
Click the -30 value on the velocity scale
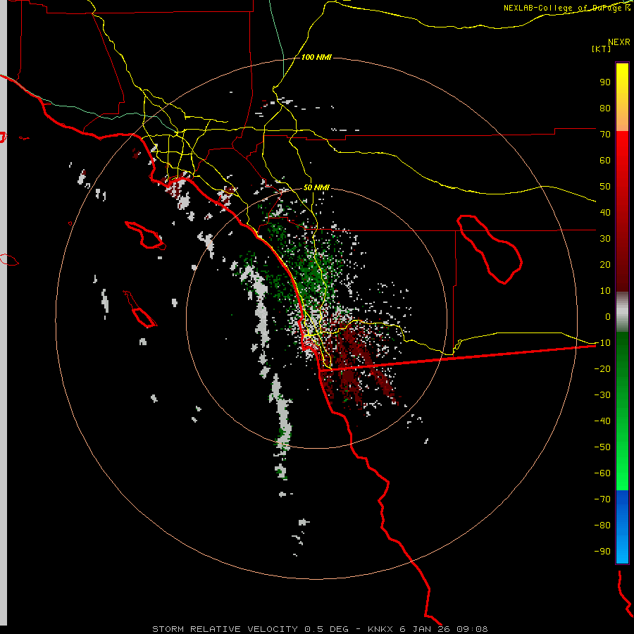click(x=602, y=395)
